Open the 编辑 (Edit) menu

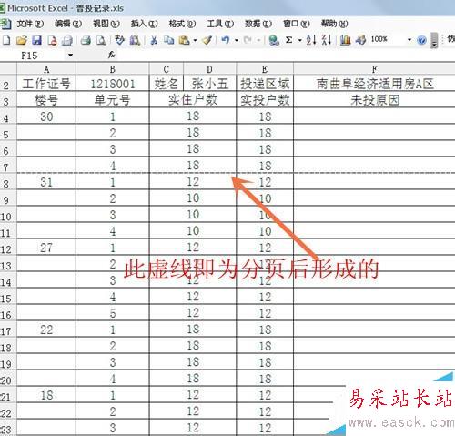tap(68, 24)
